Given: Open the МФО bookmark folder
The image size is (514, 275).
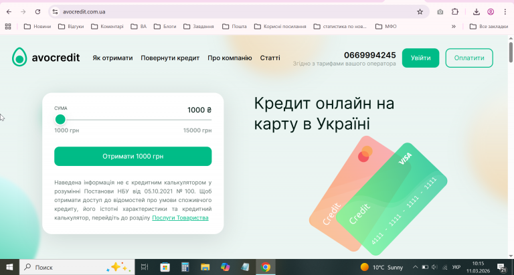Looking at the screenshot, I should 385,27.
